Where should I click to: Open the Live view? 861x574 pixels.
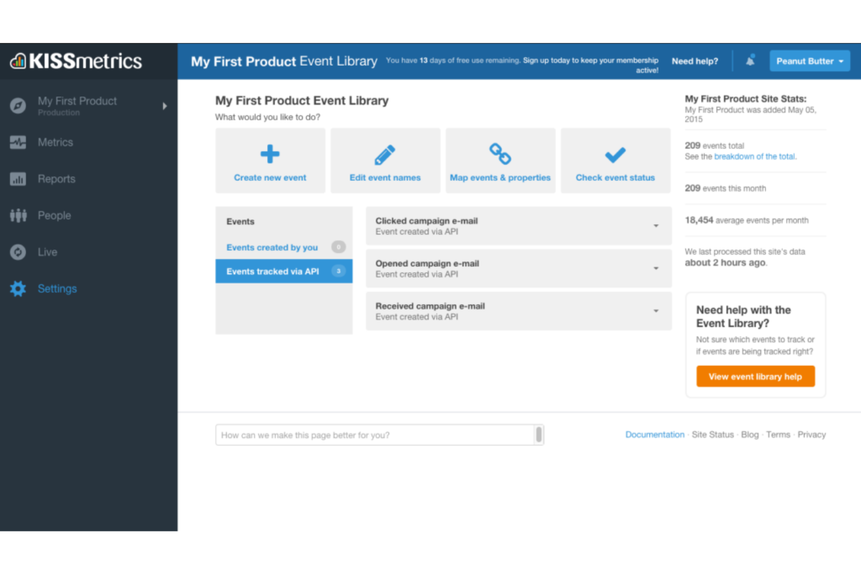tap(47, 252)
